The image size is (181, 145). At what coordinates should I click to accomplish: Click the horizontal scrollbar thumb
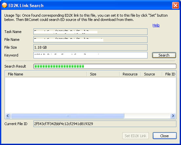tap(68, 116)
